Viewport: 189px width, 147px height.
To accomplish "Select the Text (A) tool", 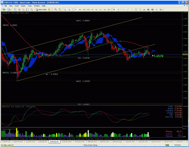I will (156, 9).
